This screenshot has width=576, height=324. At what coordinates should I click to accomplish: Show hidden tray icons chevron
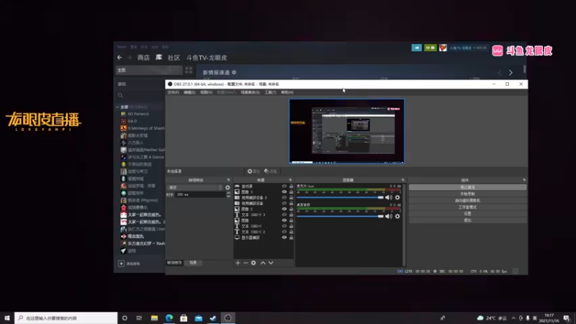pos(513,318)
